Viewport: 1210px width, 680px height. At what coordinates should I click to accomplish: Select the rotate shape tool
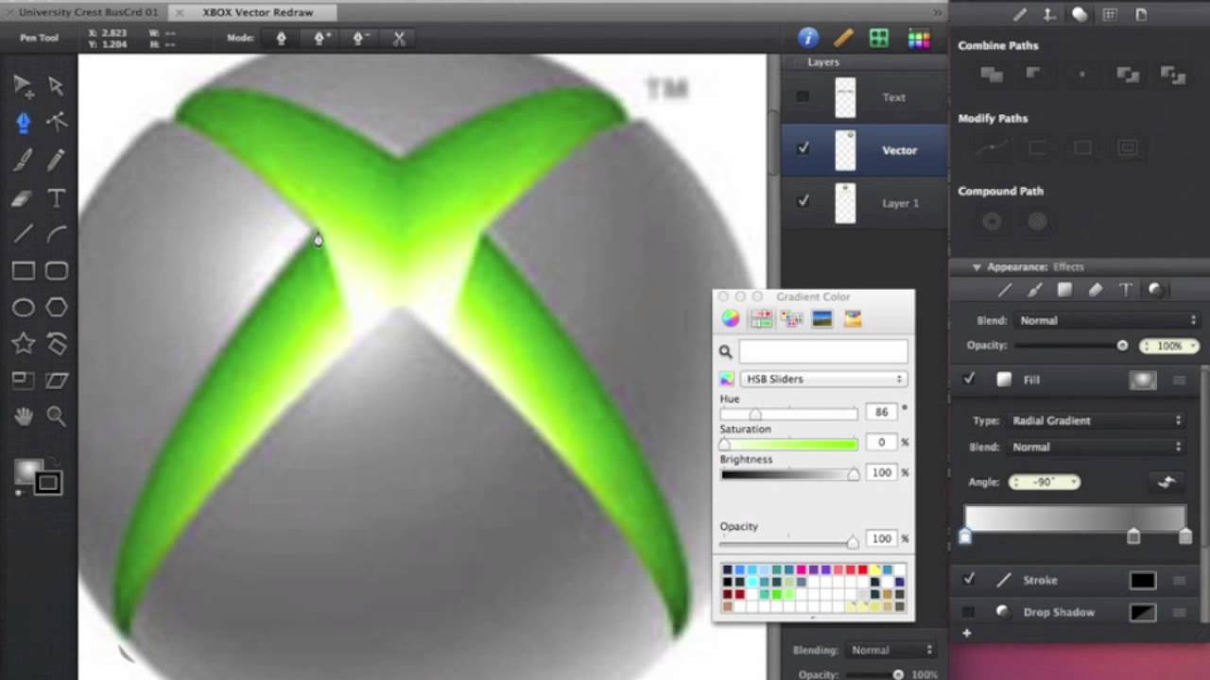pyautogui.click(x=57, y=344)
